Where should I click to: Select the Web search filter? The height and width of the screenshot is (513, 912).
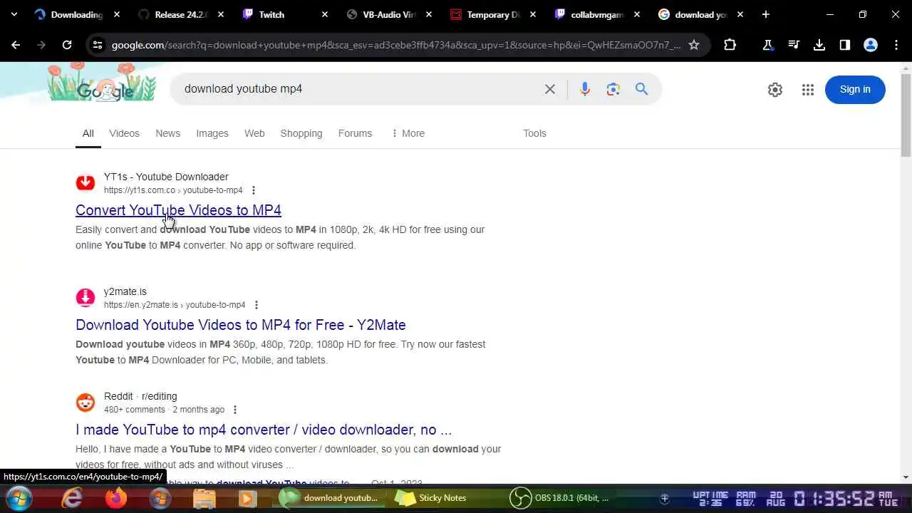tap(254, 133)
